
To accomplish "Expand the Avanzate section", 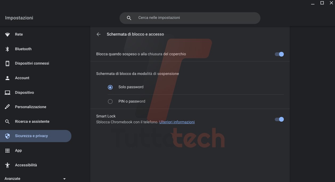I will (x=64, y=179).
